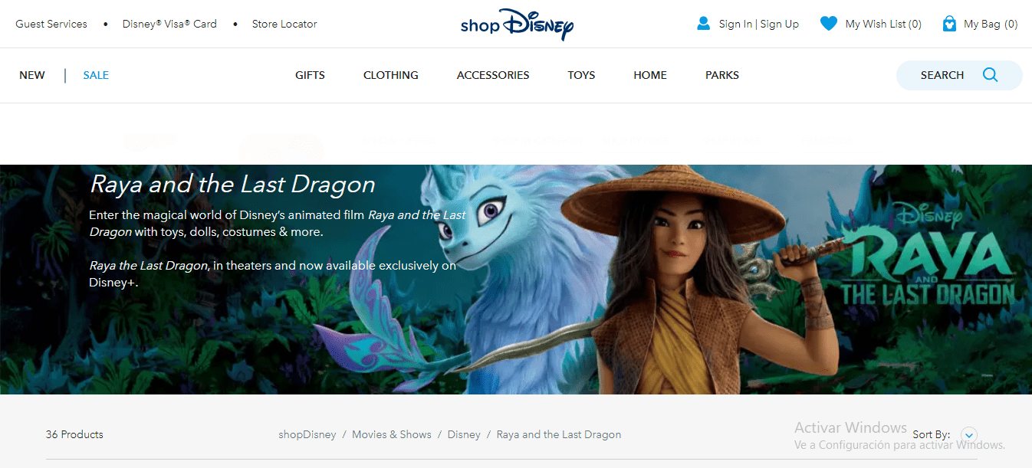Screen dimensions: 1032x468
Task: Open My Bag
Action: pyautogui.click(x=991, y=24)
